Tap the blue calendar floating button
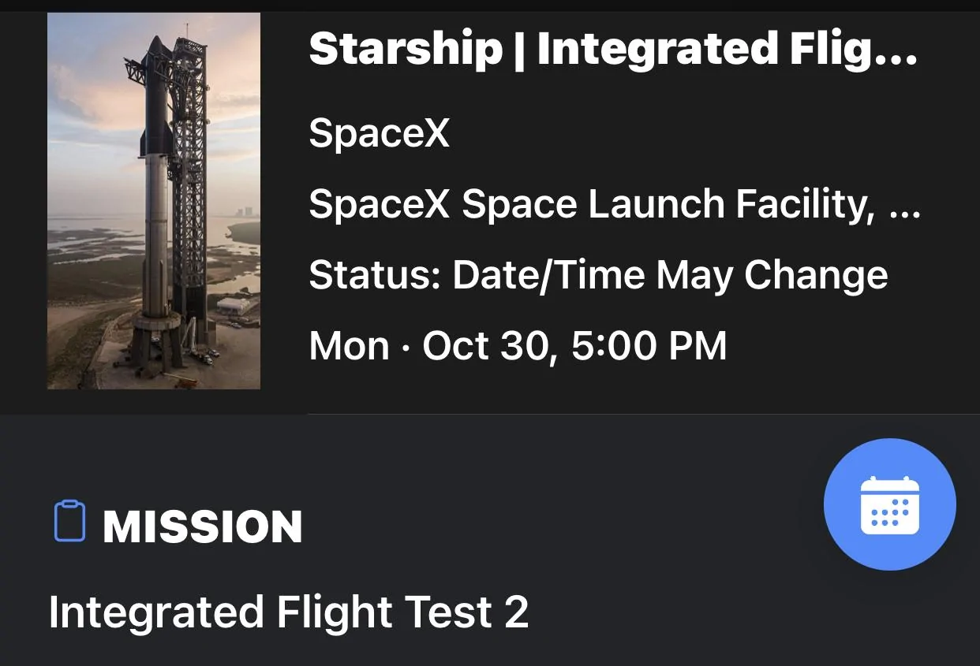The height and width of the screenshot is (666, 980). (x=889, y=504)
